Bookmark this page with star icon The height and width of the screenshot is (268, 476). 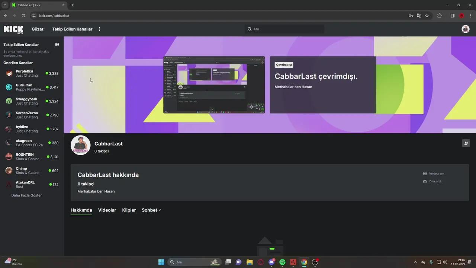tap(427, 16)
